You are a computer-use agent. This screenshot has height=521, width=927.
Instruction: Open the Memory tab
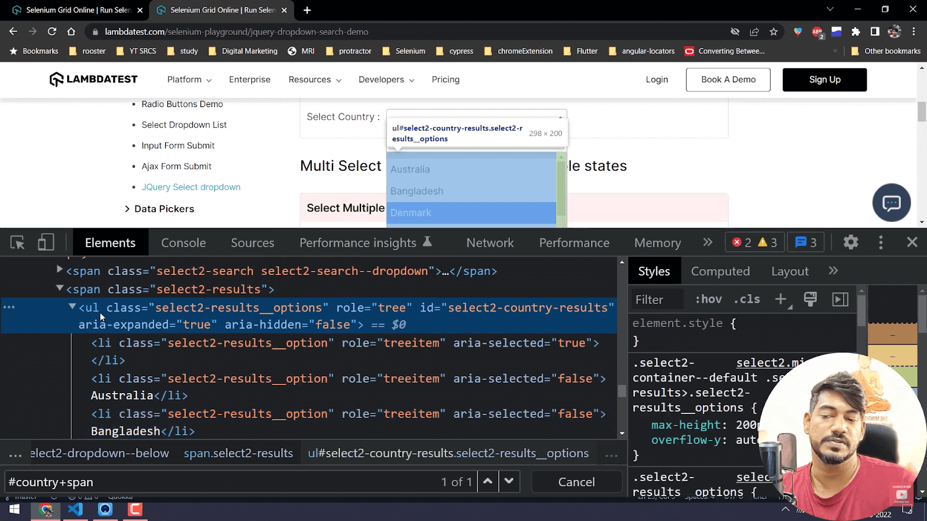[x=658, y=243]
